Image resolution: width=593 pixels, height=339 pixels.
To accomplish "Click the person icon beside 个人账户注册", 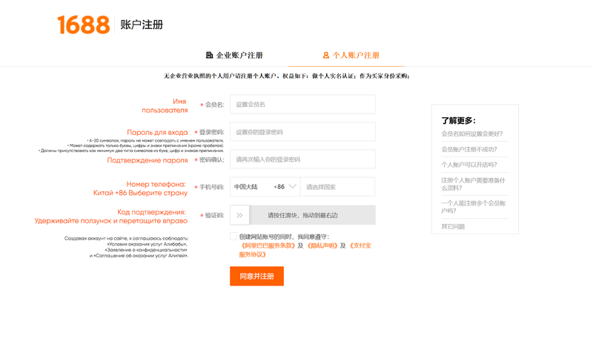I will point(325,56).
